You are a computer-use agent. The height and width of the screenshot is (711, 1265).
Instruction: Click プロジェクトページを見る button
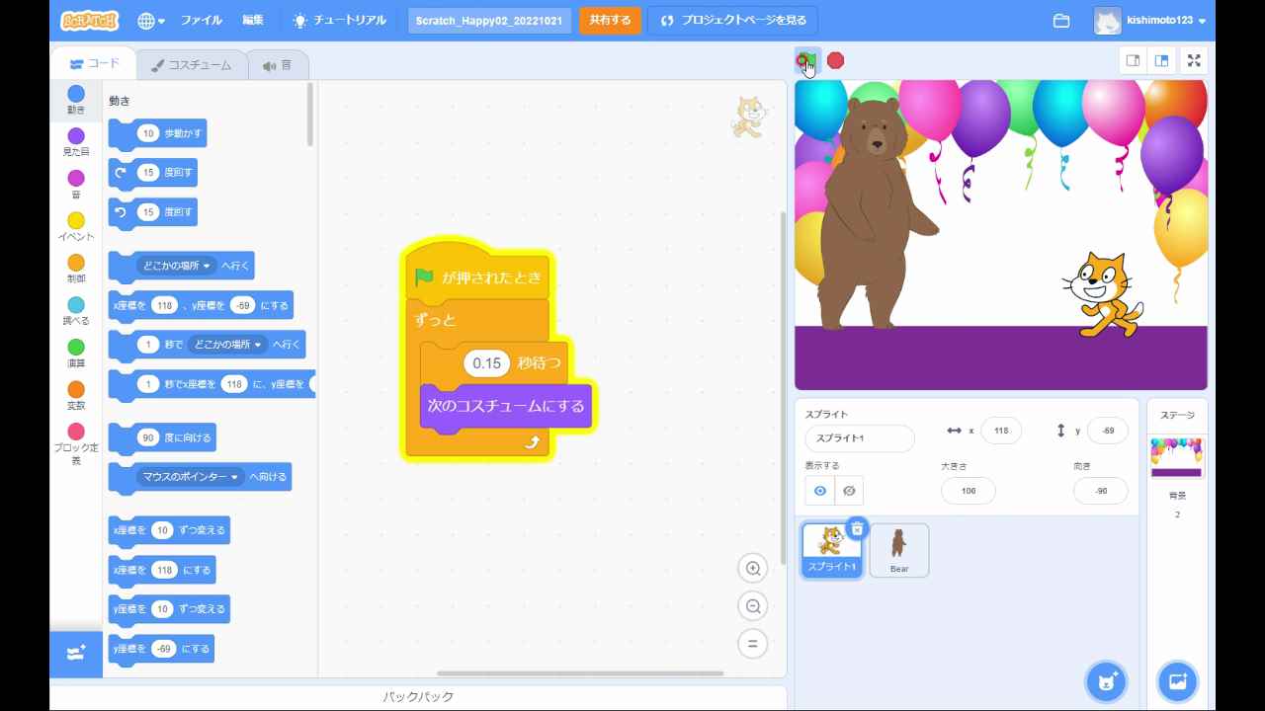pos(733,20)
